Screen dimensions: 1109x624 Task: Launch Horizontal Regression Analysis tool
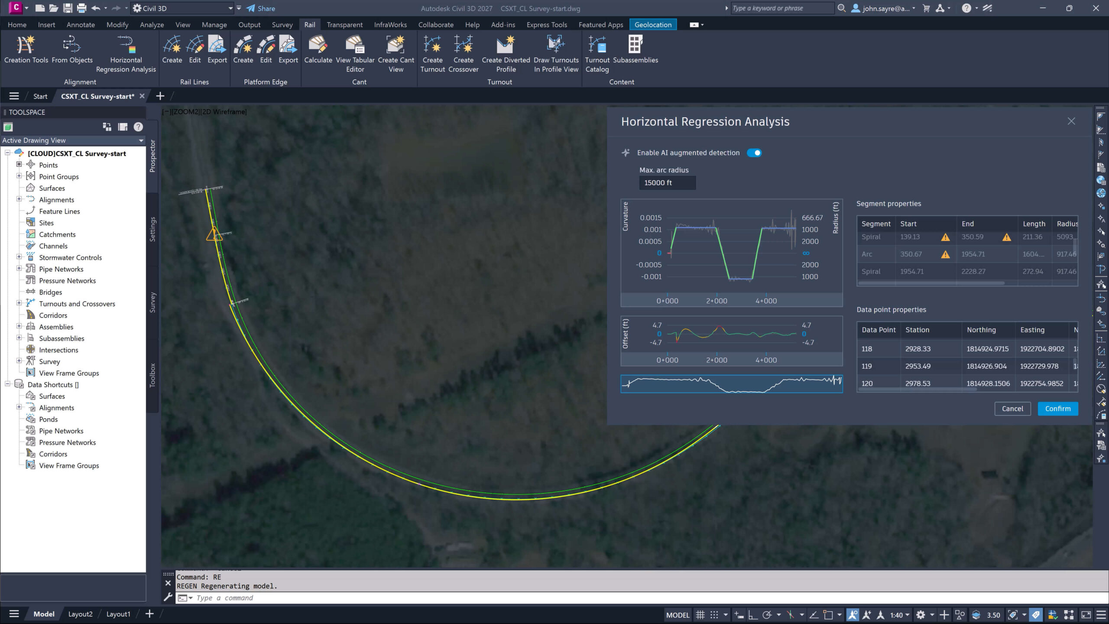(x=126, y=54)
